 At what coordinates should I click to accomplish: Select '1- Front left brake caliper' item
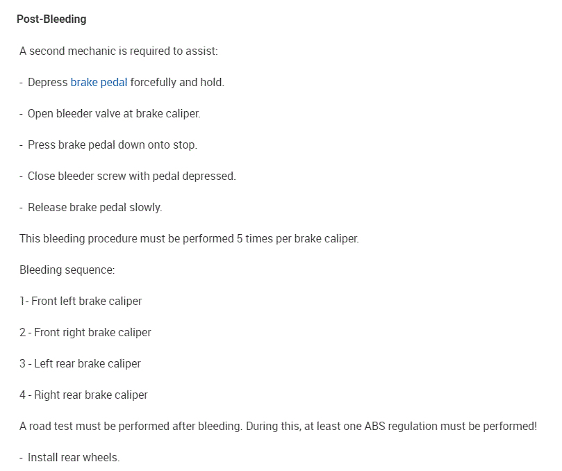[x=81, y=301]
